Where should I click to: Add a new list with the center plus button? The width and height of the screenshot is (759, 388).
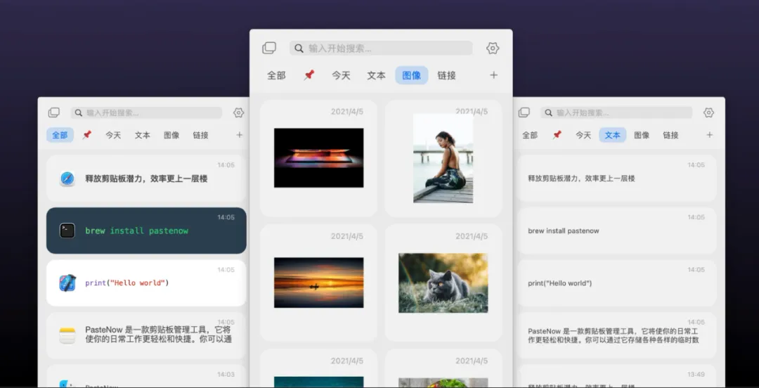pos(494,75)
